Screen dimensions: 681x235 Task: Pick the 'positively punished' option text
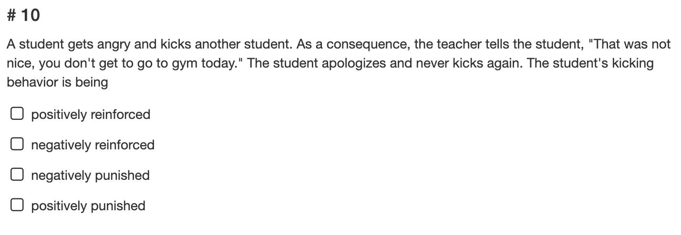pos(88,206)
